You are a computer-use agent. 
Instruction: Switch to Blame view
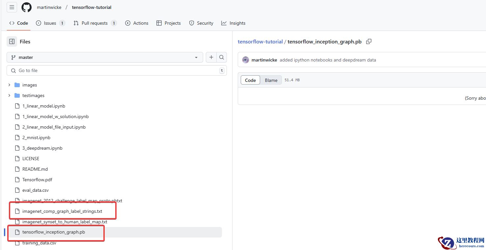coord(271,80)
